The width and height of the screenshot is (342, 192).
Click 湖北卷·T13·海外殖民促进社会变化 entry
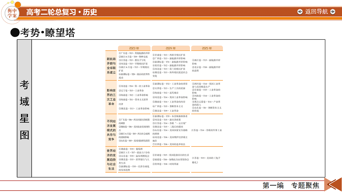(x=170, y=74)
